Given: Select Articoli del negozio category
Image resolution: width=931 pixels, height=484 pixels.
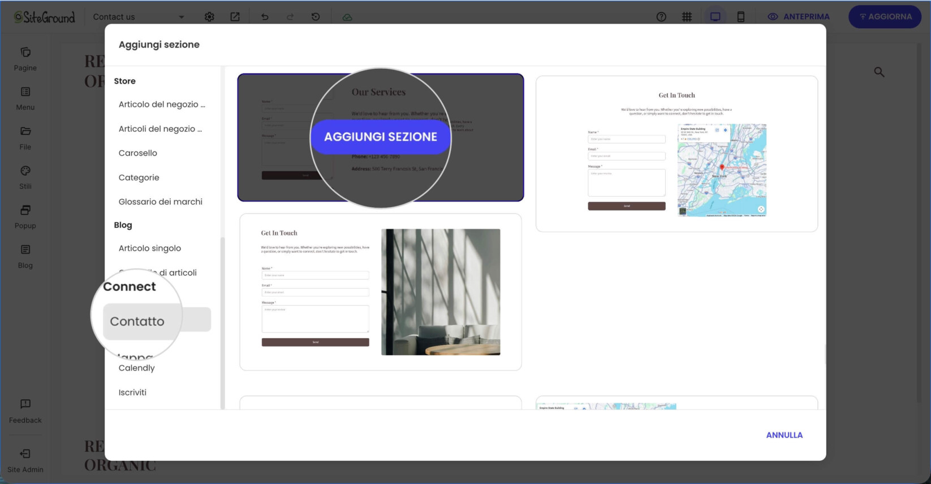Looking at the screenshot, I should pyautogui.click(x=161, y=129).
